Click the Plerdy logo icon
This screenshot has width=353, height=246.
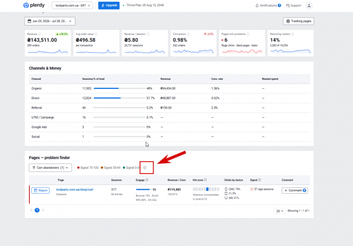[x=26, y=5]
